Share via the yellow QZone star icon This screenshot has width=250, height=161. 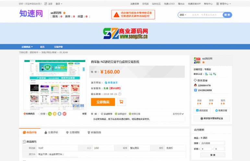(x=54, y=114)
